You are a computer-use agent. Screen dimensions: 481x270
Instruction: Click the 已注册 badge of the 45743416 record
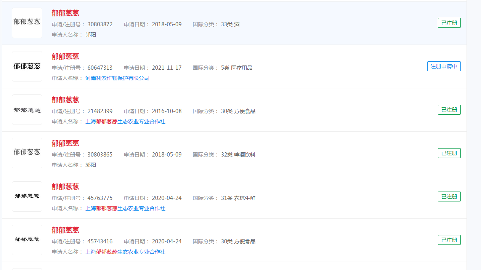[x=449, y=240]
